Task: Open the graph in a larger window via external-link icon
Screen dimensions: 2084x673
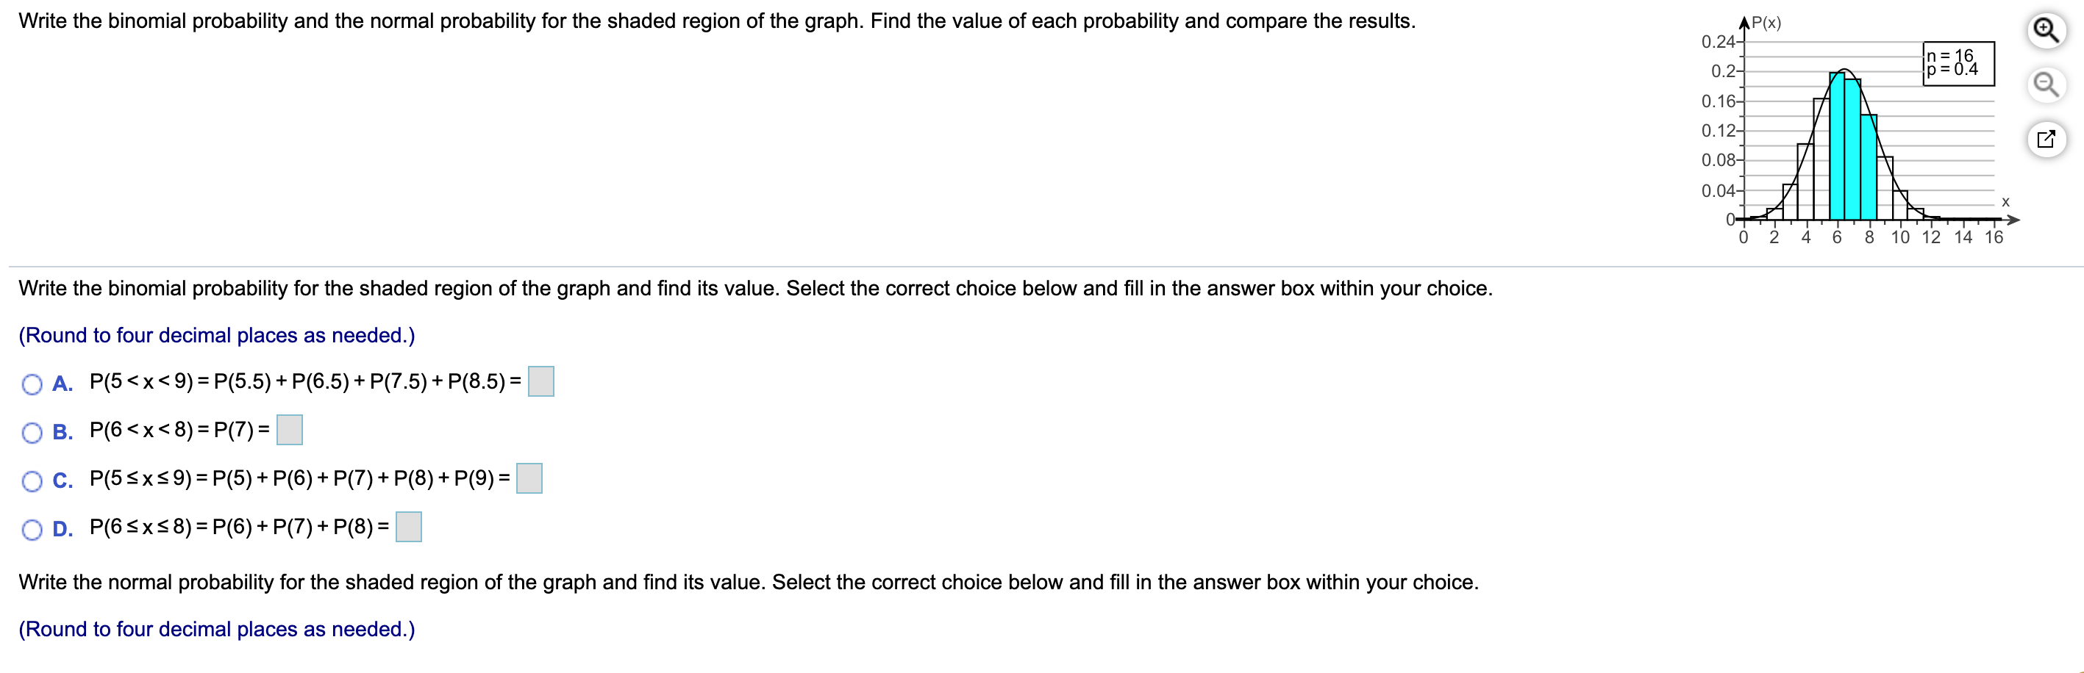Action: [x=2046, y=139]
